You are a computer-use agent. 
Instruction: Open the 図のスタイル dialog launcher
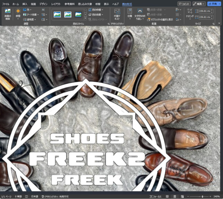click(108, 24)
